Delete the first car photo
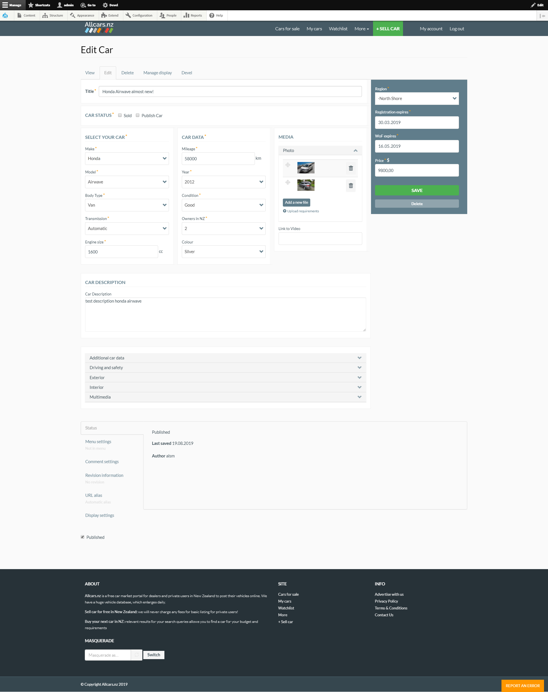The width and height of the screenshot is (548, 692). point(350,168)
